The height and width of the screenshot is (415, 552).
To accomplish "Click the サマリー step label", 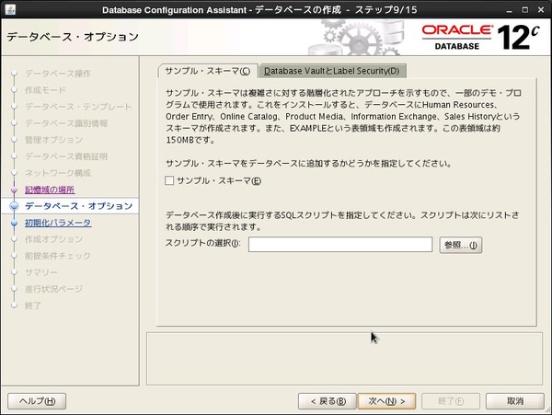I will click(40, 272).
